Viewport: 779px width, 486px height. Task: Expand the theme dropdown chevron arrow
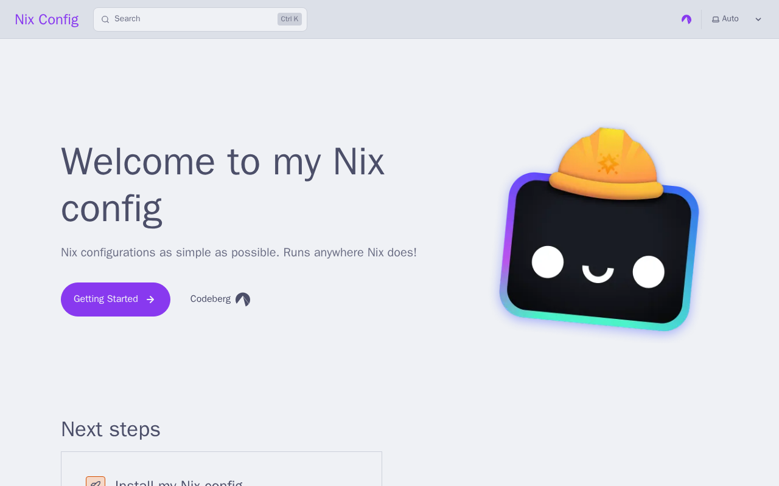(x=758, y=19)
